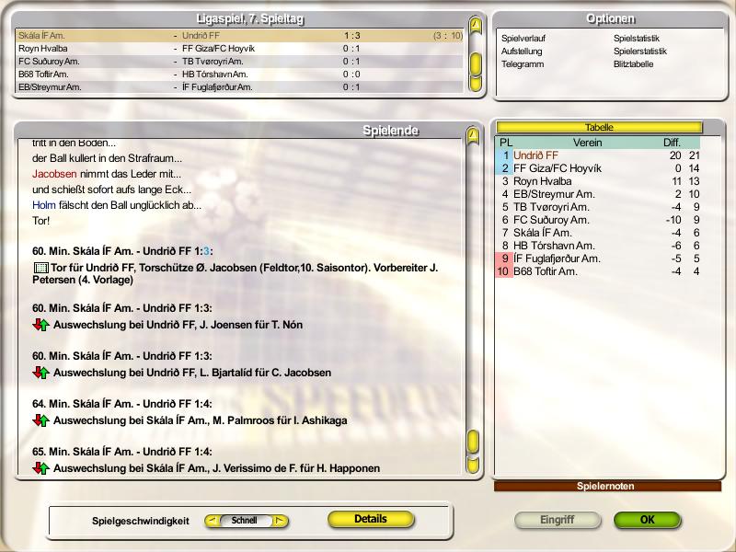Select the match EB/Streymur Am. - ÍF Fuglafjørður Am.
736x552 pixels.
coord(239,87)
